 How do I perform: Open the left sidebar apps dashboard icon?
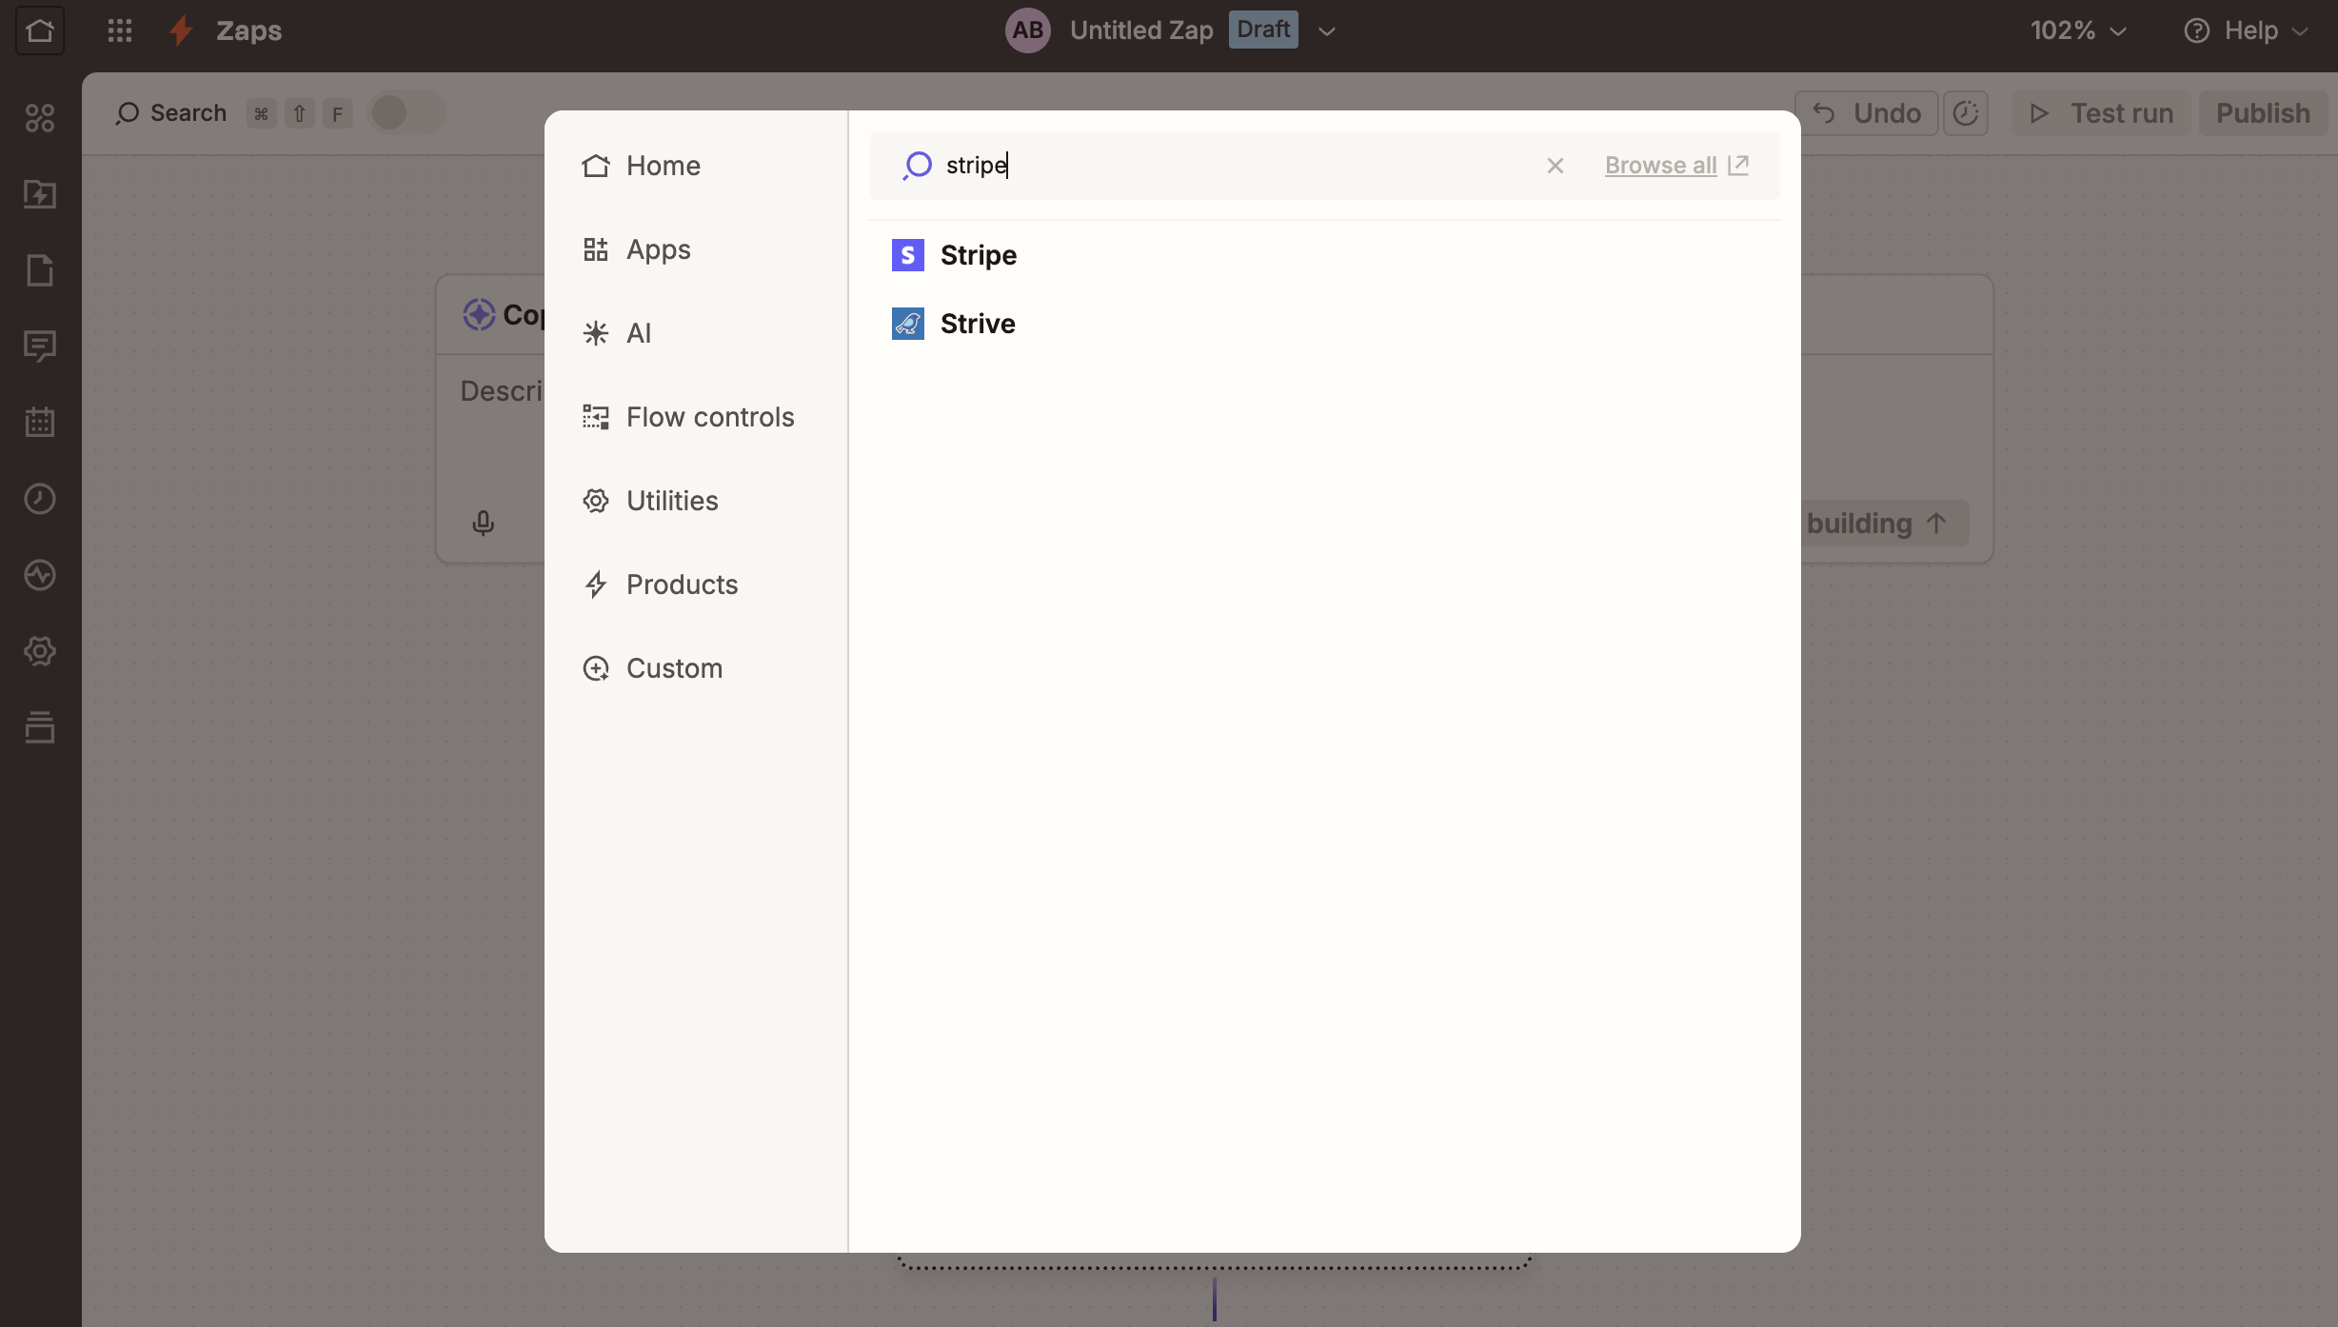tap(40, 118)
